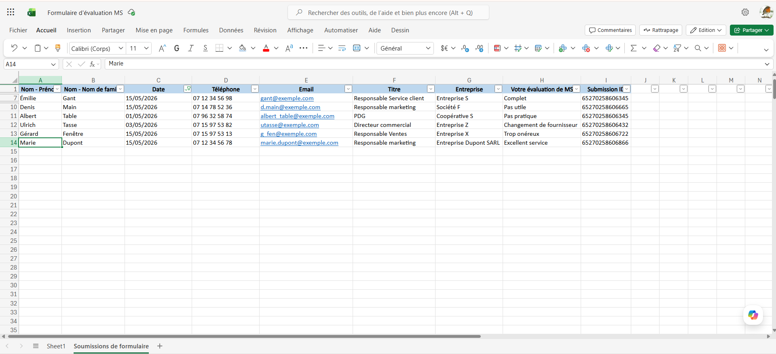
Task: Activate the Format Painter brush
Action: 58,48
